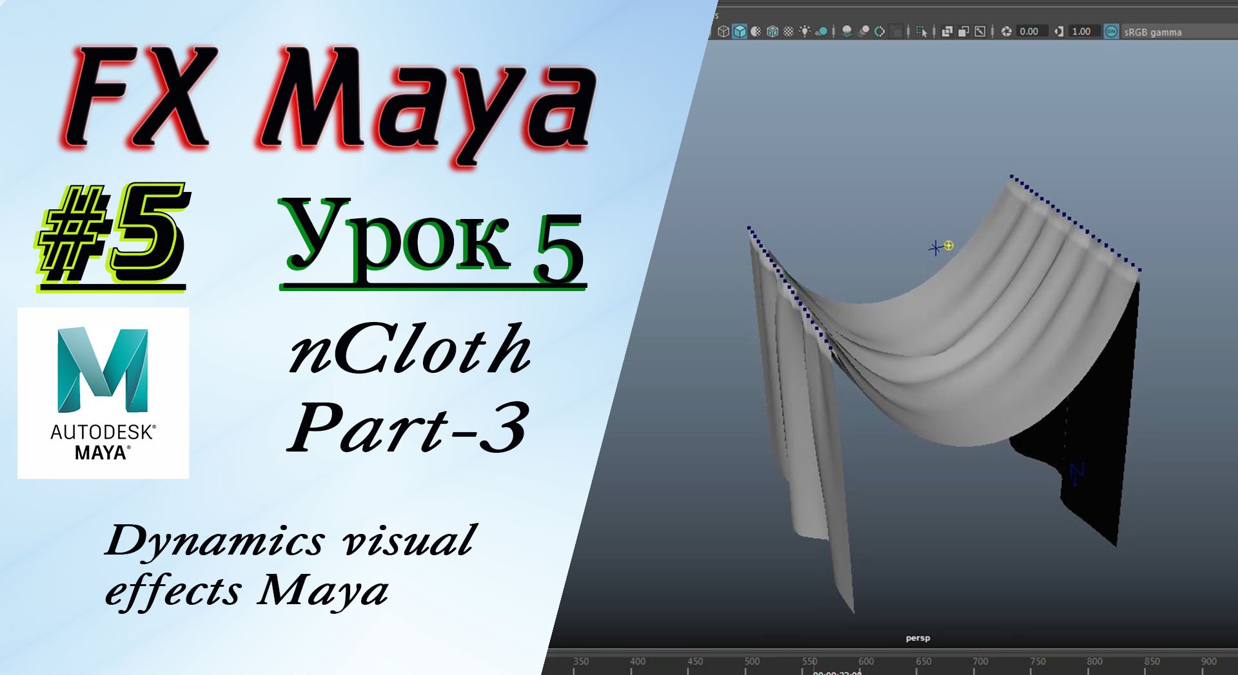Click the exposure aperture icon

(1006, 31)
